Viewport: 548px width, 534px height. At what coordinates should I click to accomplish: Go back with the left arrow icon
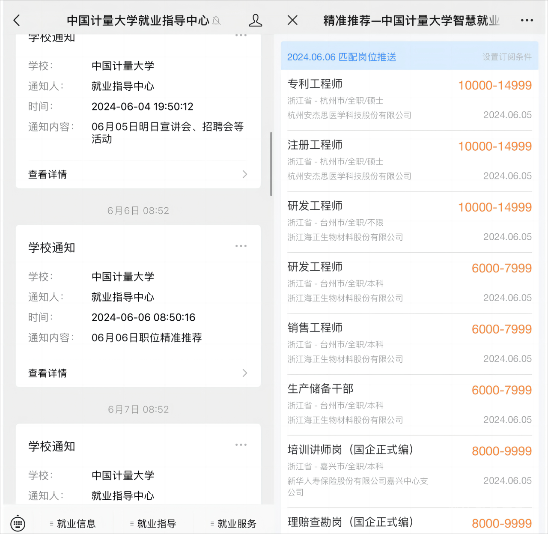(x=17, y=20)
